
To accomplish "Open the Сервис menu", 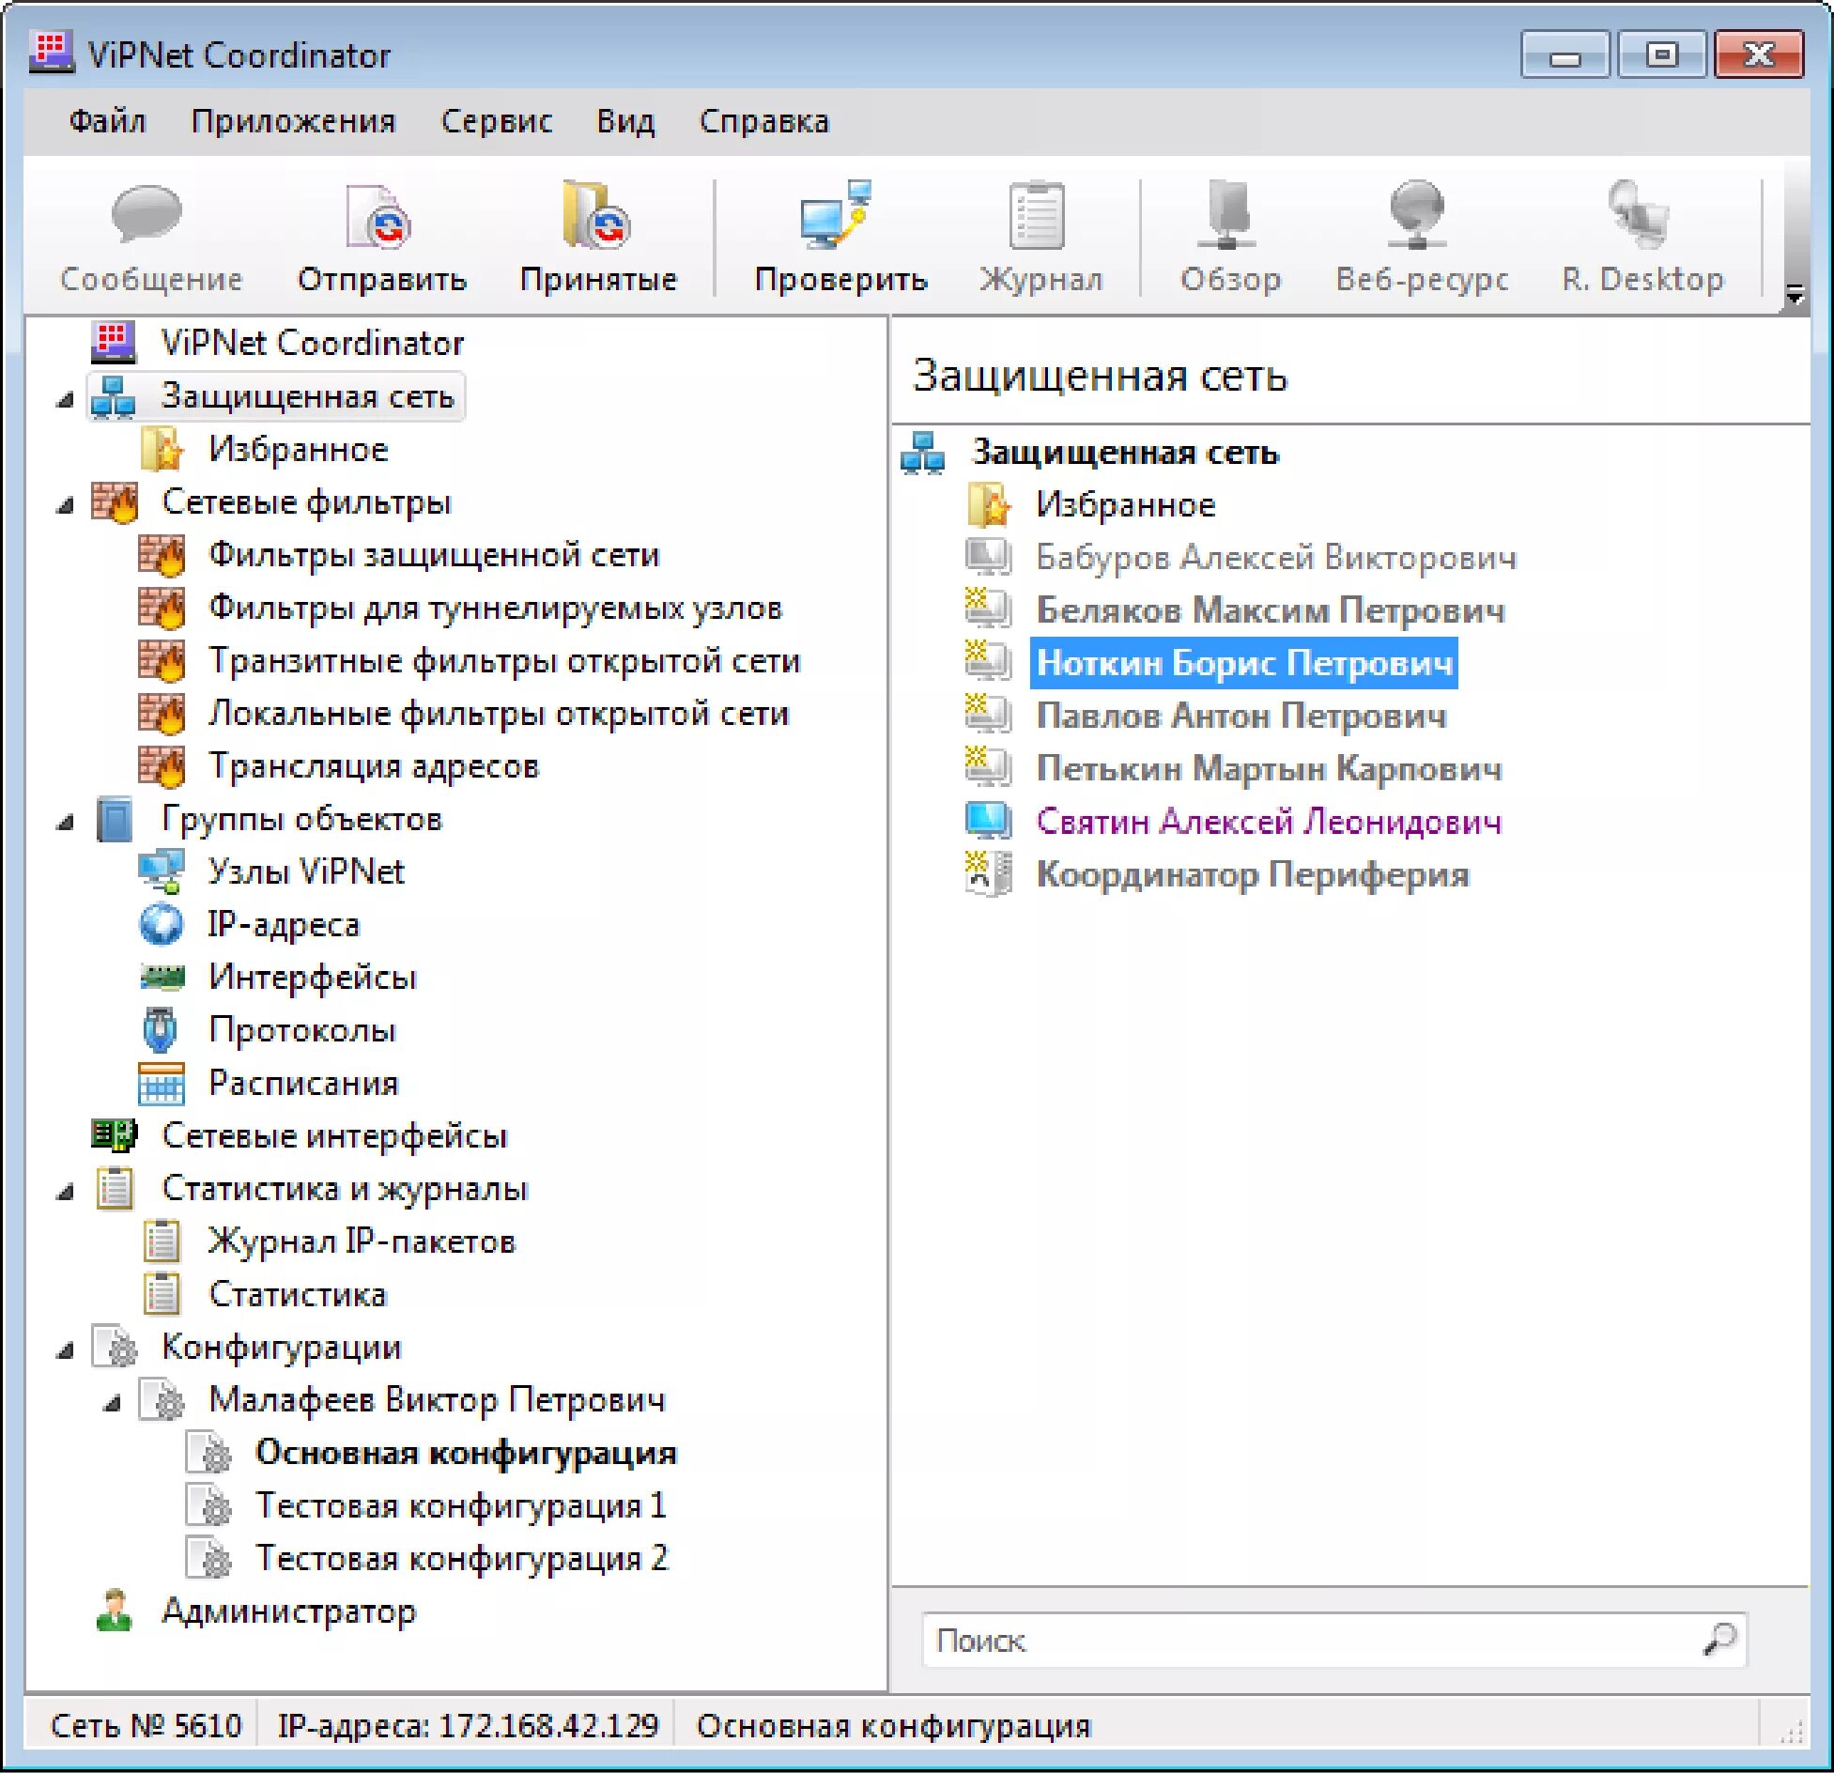I will (496, 121).
